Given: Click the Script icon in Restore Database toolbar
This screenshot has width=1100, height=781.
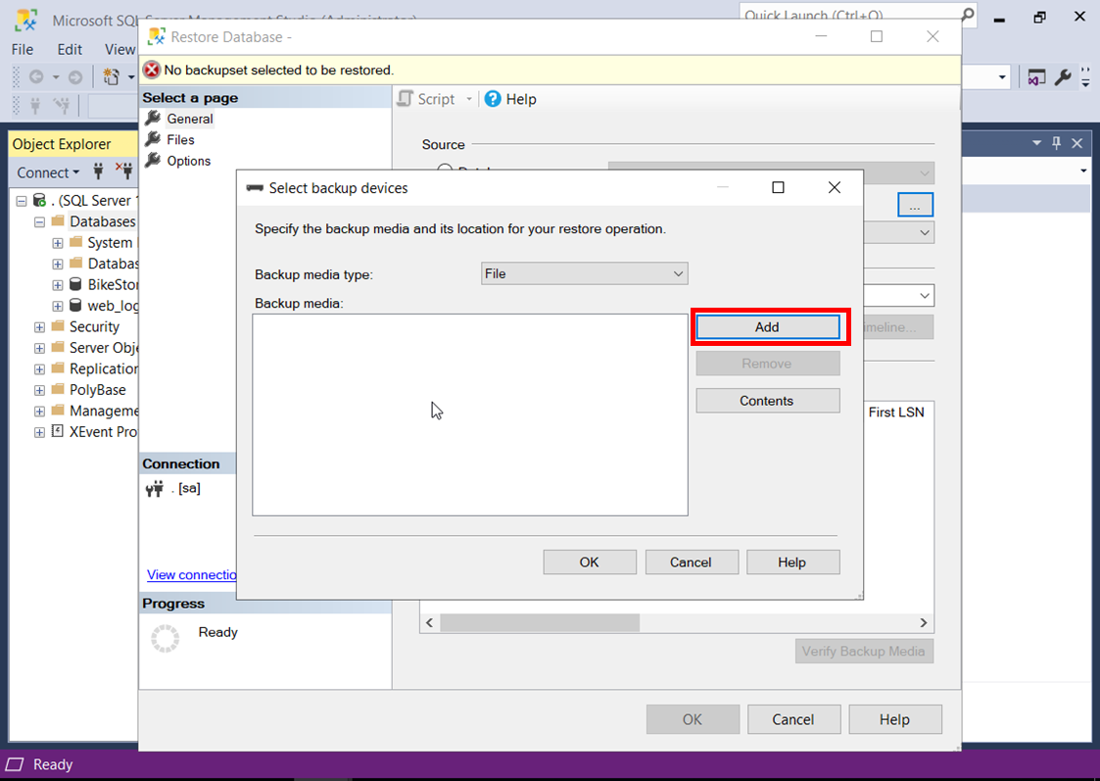Looking at the screenshot, I should coord(405,98).
